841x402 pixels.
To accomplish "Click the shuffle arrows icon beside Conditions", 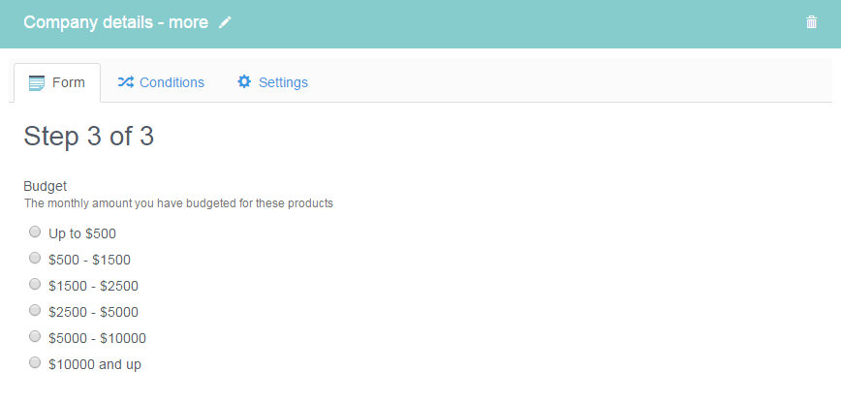I will [x=126, y=82].
